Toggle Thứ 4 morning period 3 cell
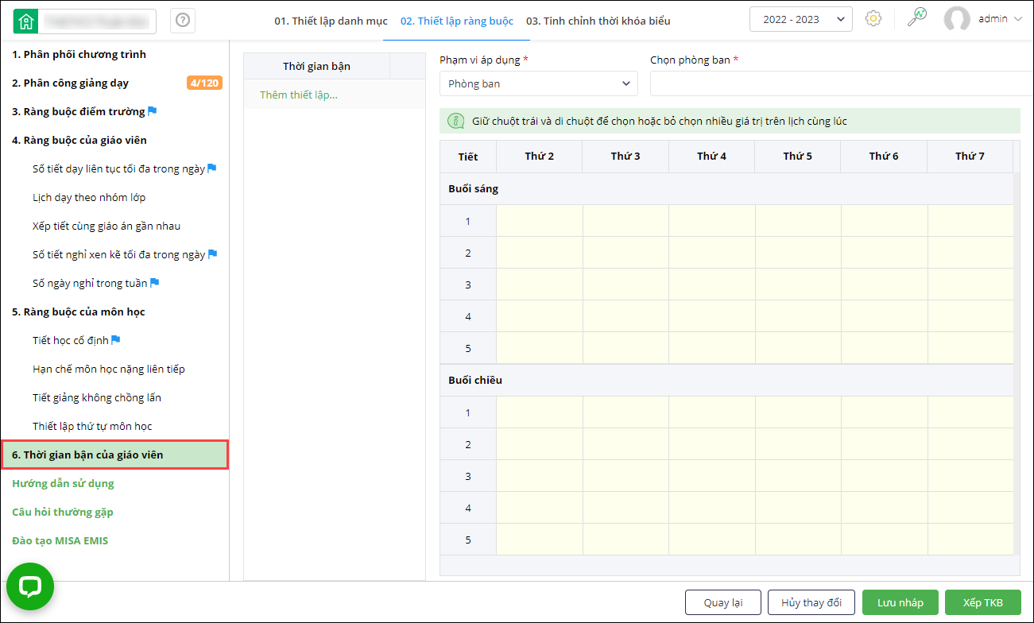 [712, 284]
